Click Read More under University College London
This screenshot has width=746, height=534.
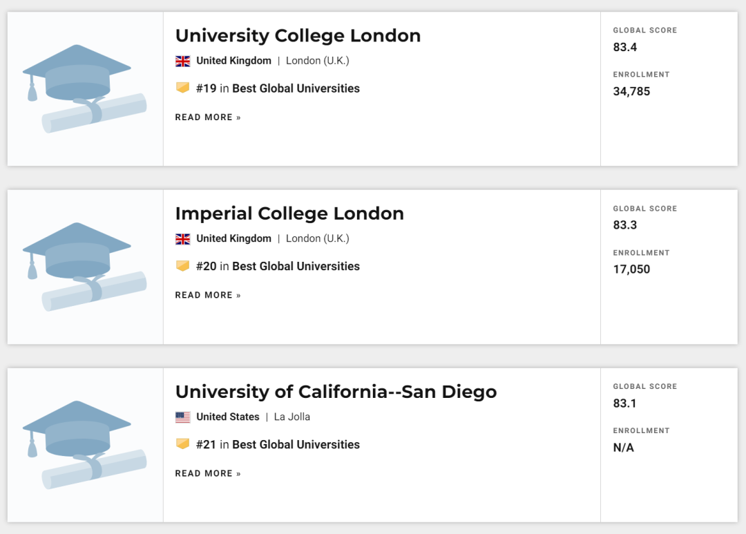tap(208, 117)
